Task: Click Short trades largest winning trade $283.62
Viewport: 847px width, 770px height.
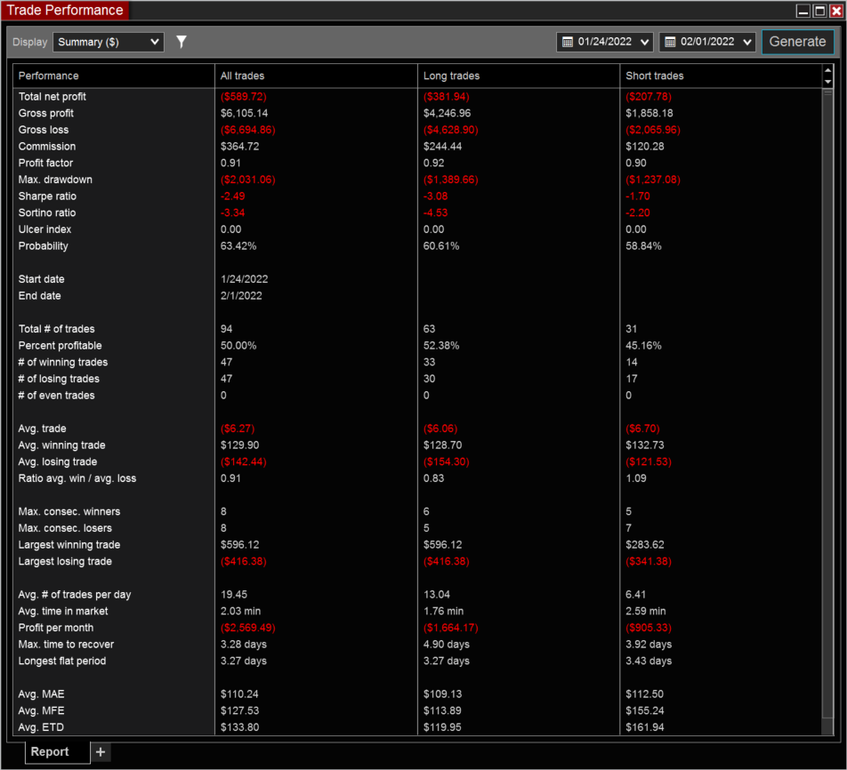Action: point(645,545)
